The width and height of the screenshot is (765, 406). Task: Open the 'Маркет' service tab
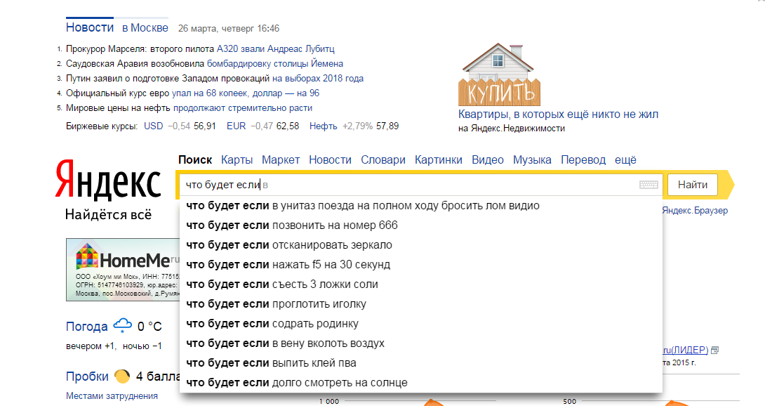[x=281, y=160]
